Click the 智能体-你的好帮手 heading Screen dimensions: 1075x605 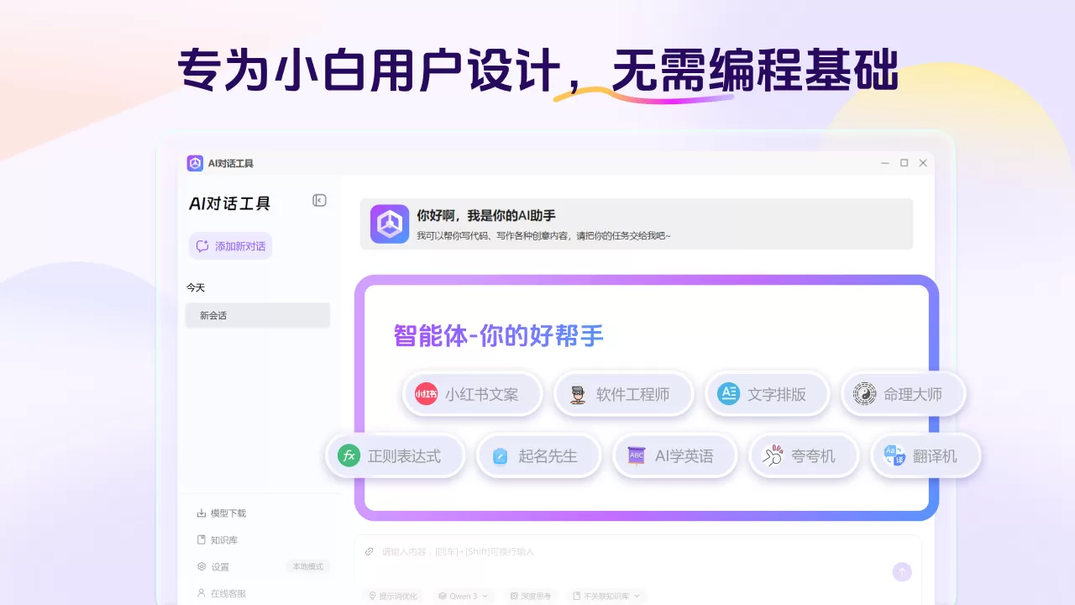click(499, 336)
